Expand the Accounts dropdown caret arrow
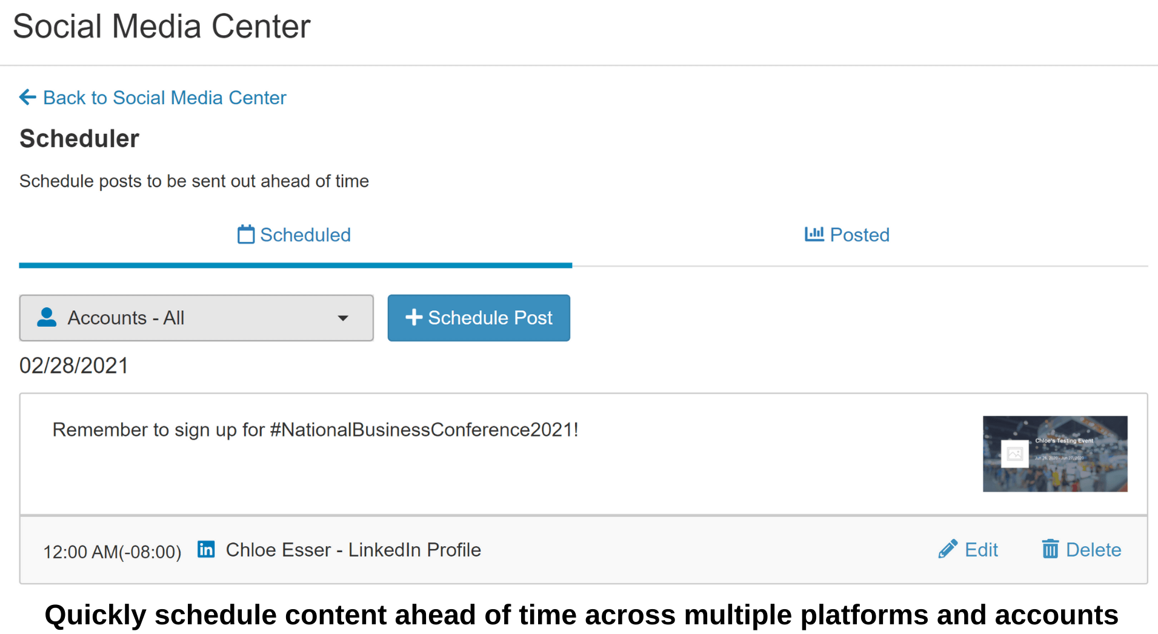This screenshot has height=634, width=1158. 343,318
